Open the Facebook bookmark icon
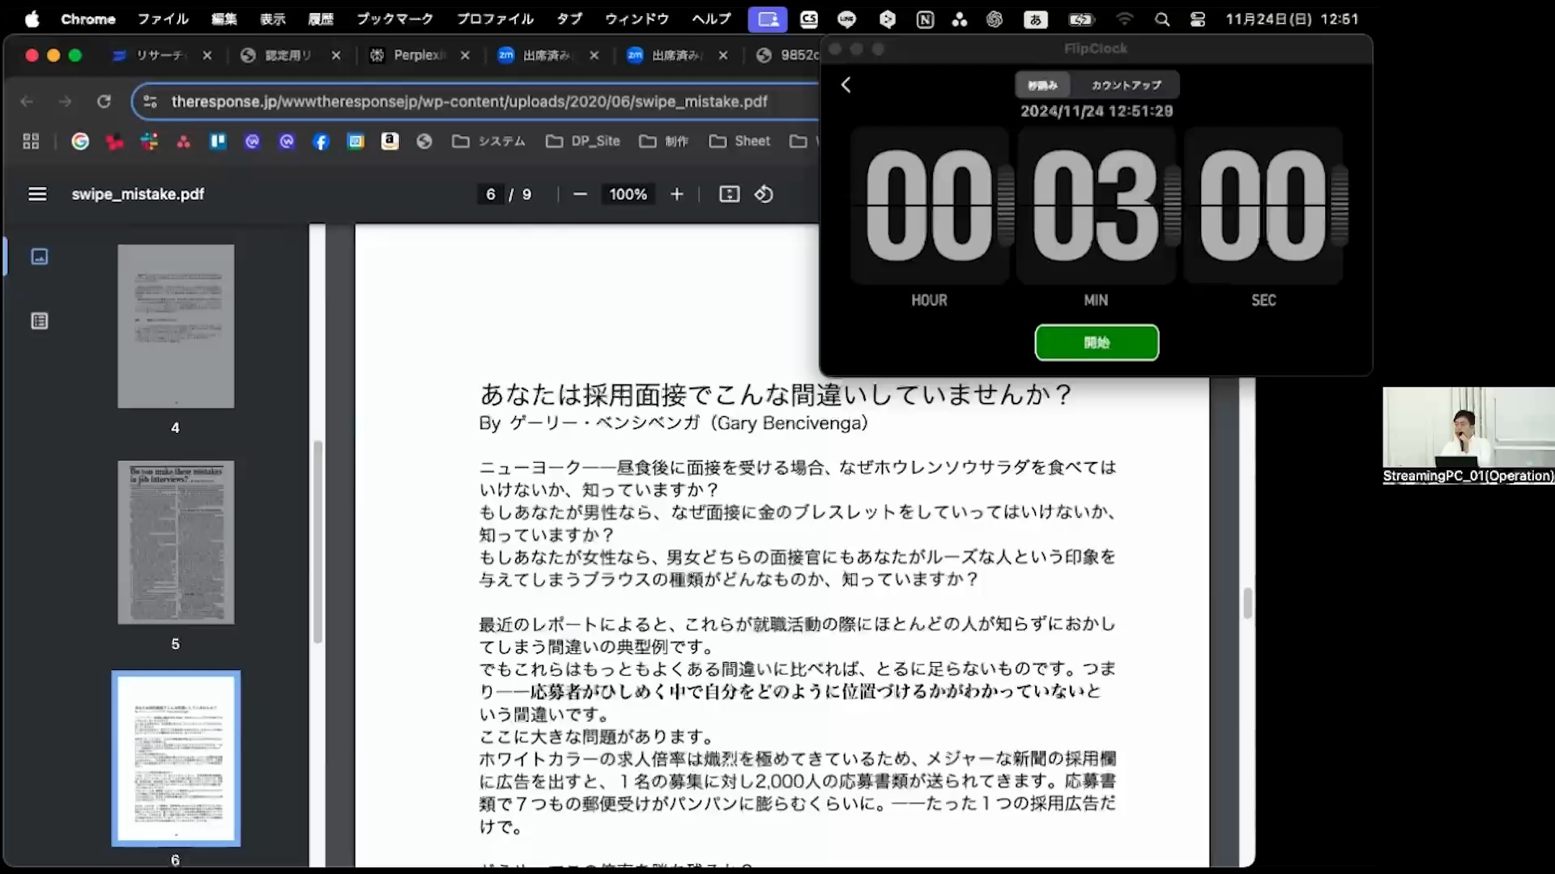The image size is (1555, 874). [x=322, y=142]
